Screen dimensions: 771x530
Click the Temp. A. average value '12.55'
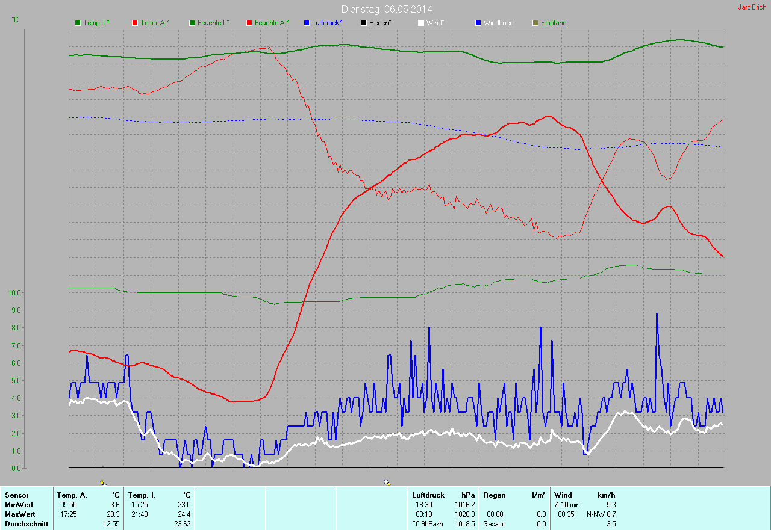tap(111, 524)
